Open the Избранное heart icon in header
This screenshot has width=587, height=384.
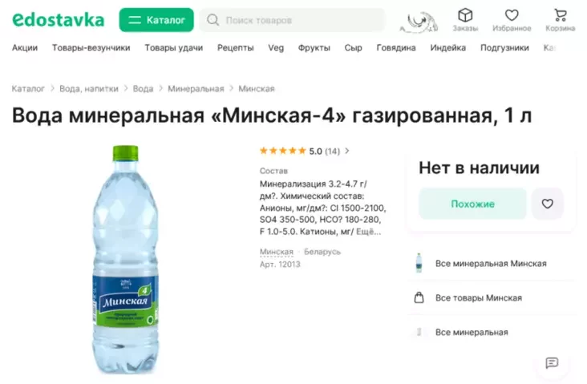pyautogui.click(x=512, y=15)
